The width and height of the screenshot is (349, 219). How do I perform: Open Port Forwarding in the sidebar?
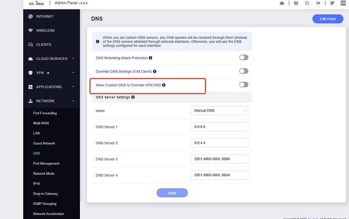coord(45,113)
